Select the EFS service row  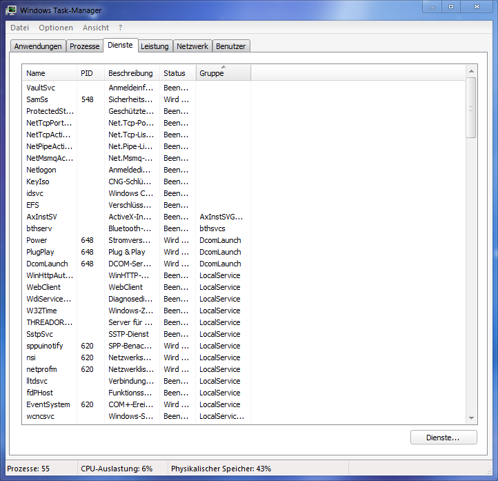(x=137, y=205)
